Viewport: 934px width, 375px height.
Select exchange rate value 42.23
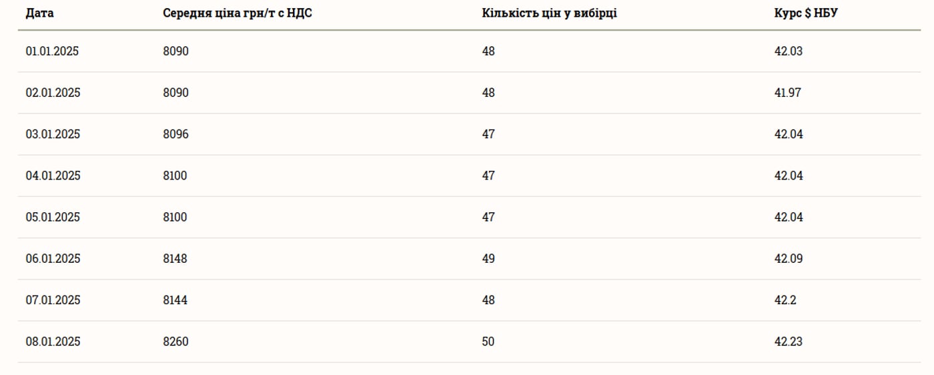pyautogui.click(x=788, y=342)
